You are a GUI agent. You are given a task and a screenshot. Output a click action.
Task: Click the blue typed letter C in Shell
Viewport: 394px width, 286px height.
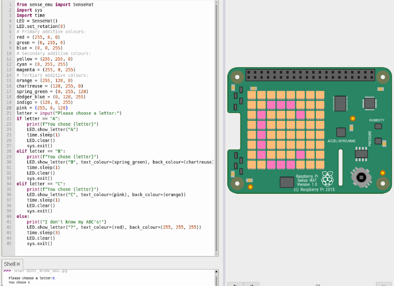point(54,278)
